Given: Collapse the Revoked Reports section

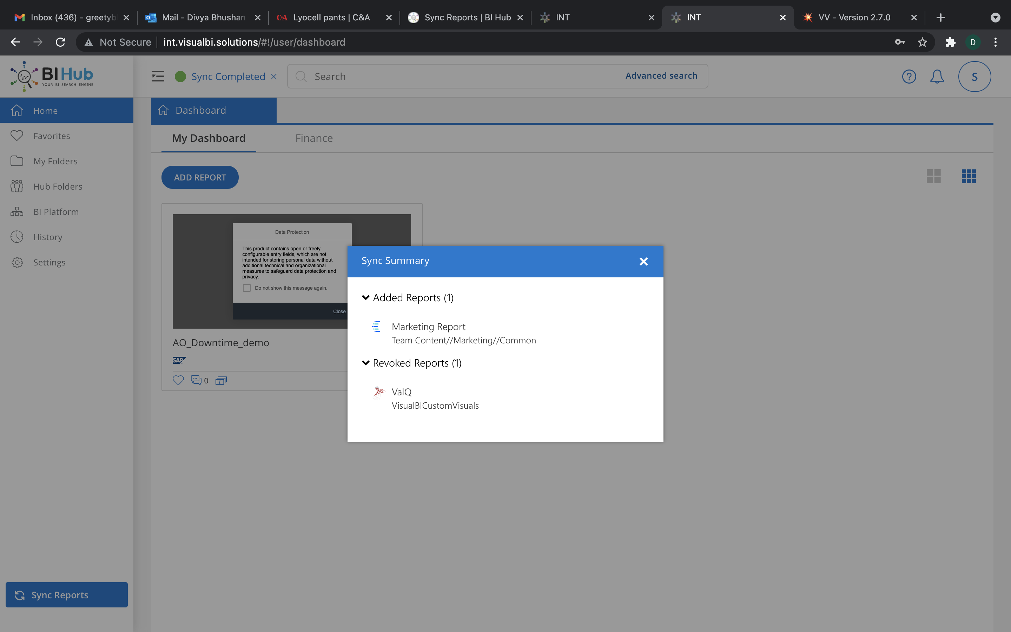Looking at the screenshot, I should click(365, 363).
